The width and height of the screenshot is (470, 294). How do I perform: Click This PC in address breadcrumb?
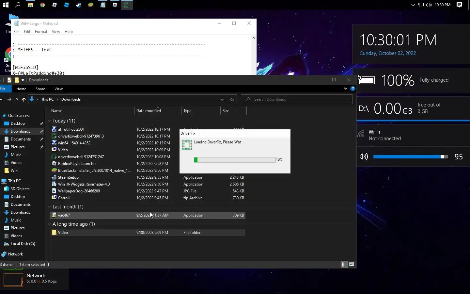pos(47,99)
